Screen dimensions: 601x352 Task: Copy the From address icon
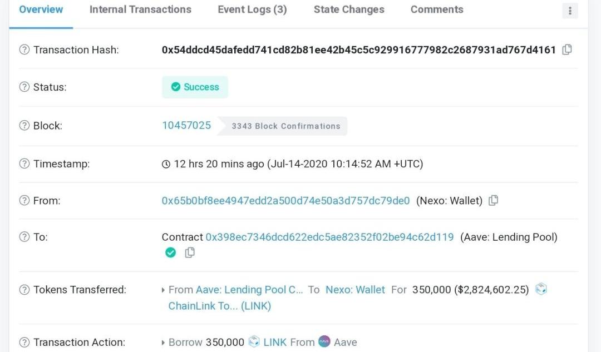click(x=493, y=200)
